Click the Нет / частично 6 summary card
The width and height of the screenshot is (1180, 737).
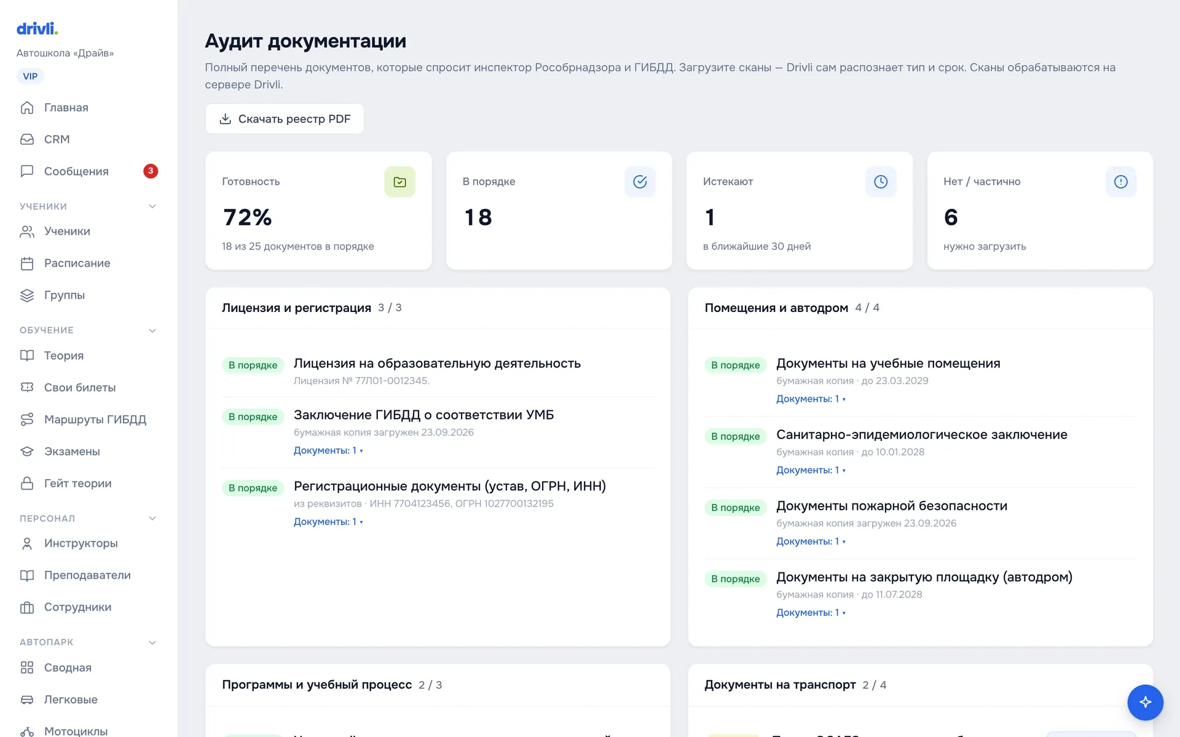[1040, 211]
